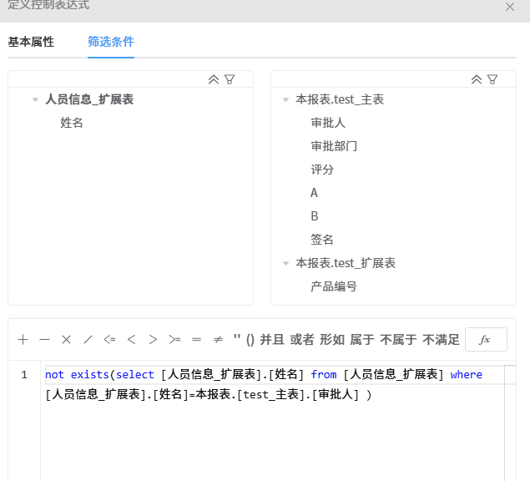Select the 本报表.test_扩展表 table label
This screenshot has height=481, width=530.
pos(346,263)
